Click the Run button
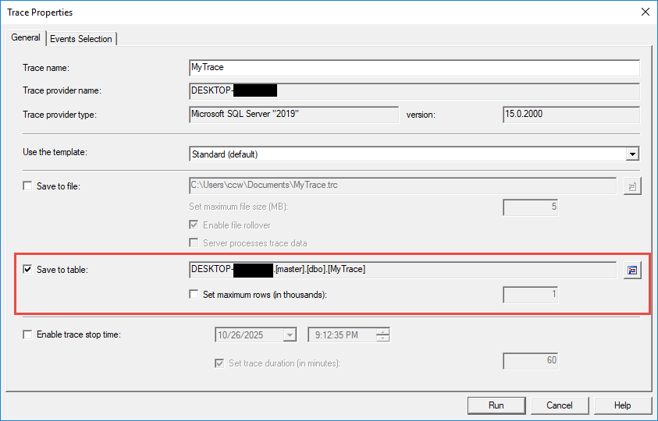This screenshot has height=421, width=658. 496,405
